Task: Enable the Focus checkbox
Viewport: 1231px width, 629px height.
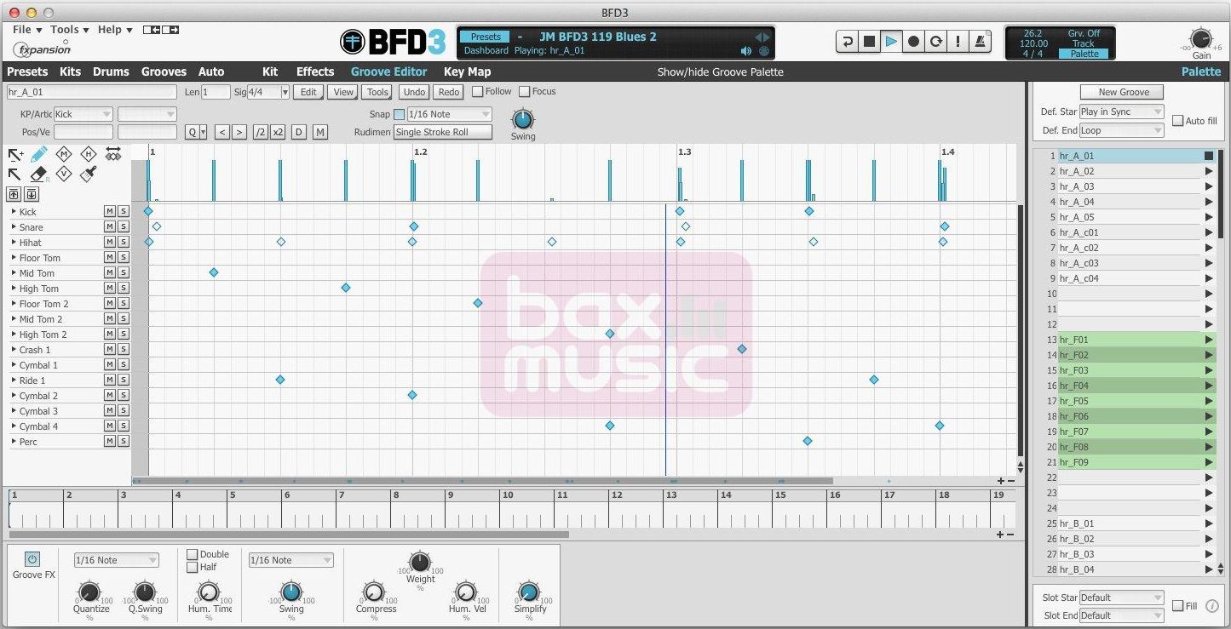Action: (524, 91)
